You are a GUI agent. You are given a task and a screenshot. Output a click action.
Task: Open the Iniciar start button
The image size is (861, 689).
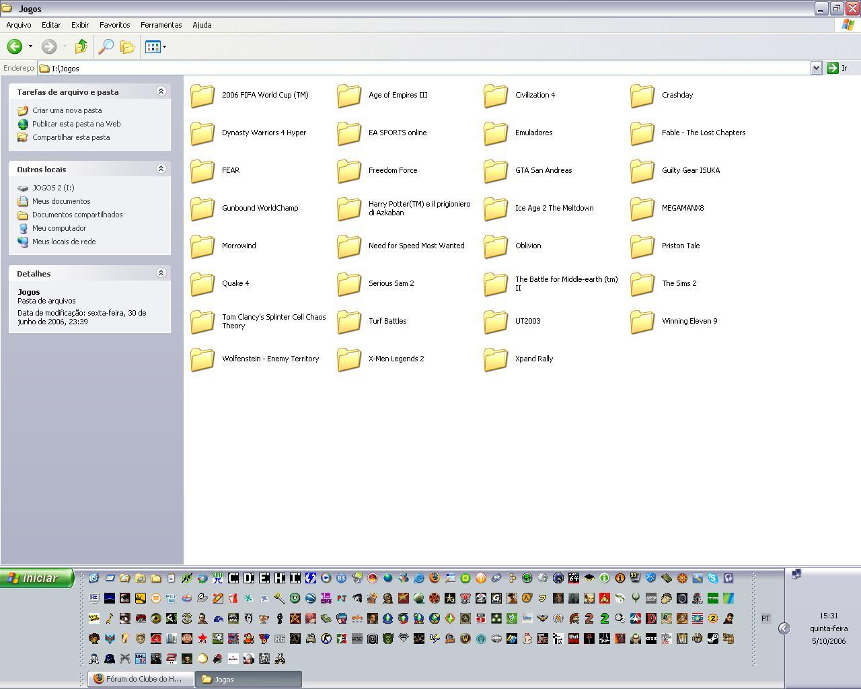click(x=37, y=578)
